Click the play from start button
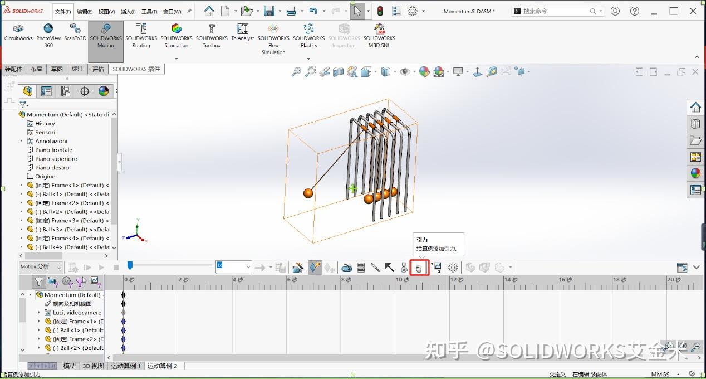Image resolution: width=706 pixels, height=379 pixels. click(x=87, y=268)
